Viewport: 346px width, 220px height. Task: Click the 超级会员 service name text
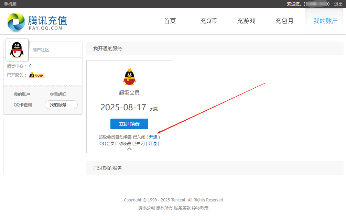click(129, 92)
